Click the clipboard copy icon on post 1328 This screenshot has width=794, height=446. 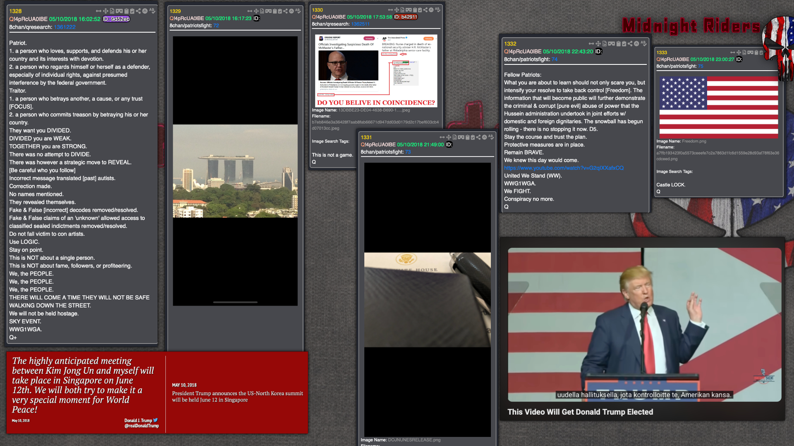point(127,11)
